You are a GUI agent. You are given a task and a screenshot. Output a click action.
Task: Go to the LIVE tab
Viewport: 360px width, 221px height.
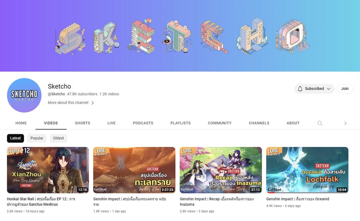[x=111, y=123]
